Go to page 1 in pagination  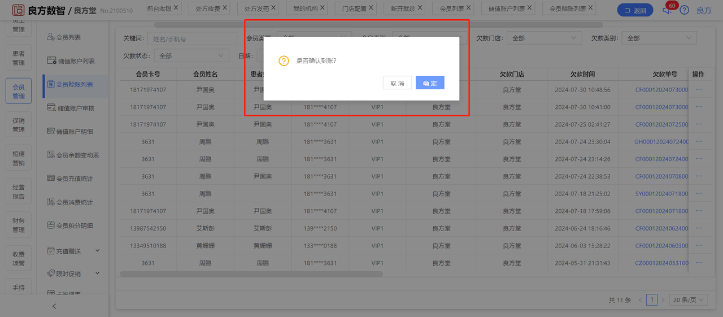pyautogui.click(x=652, y=300)
